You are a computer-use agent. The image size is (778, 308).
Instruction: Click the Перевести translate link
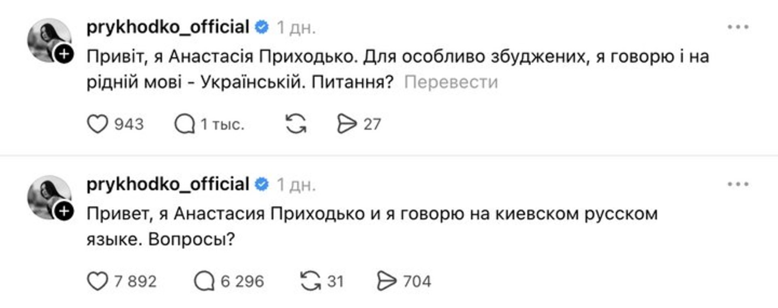pos(451,82)
